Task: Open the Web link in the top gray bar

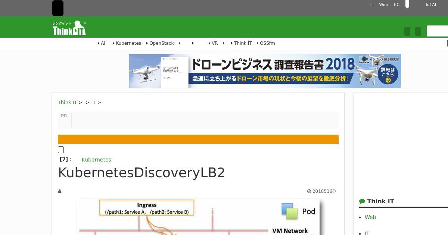Action: coord(383,4)
